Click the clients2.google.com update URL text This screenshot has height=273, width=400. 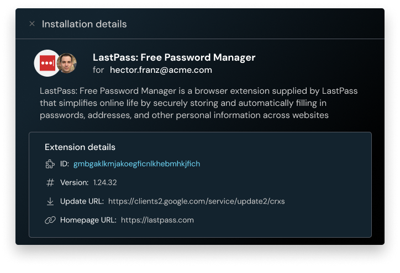[197, 201]
